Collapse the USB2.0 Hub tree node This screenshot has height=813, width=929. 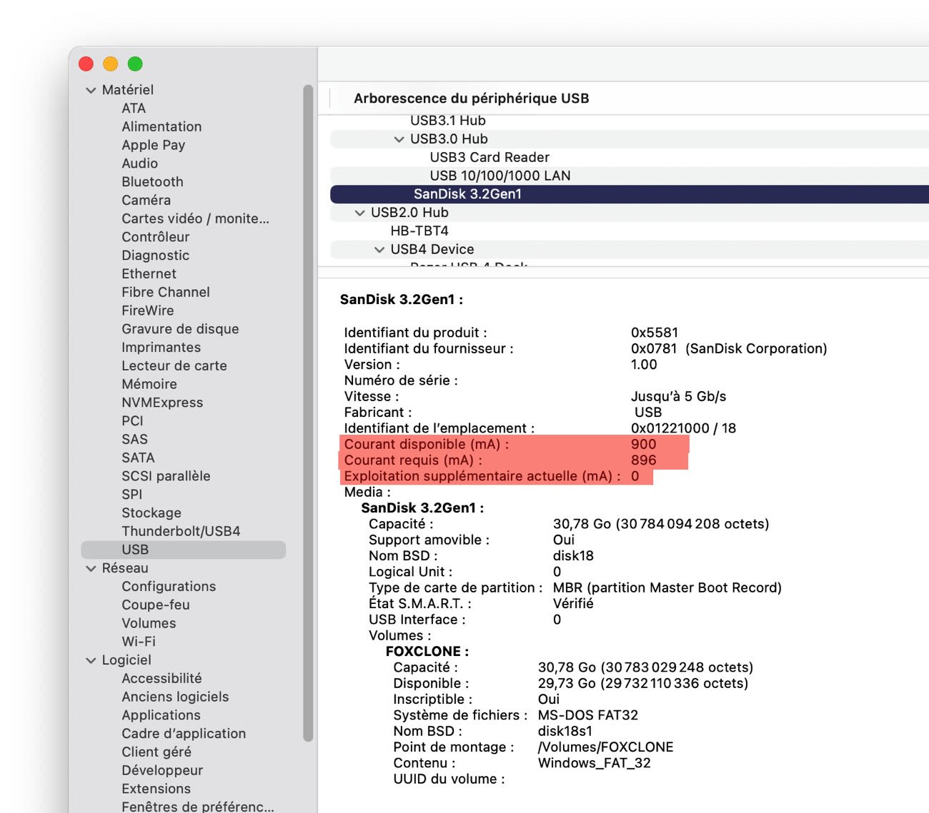click(359, 213)
